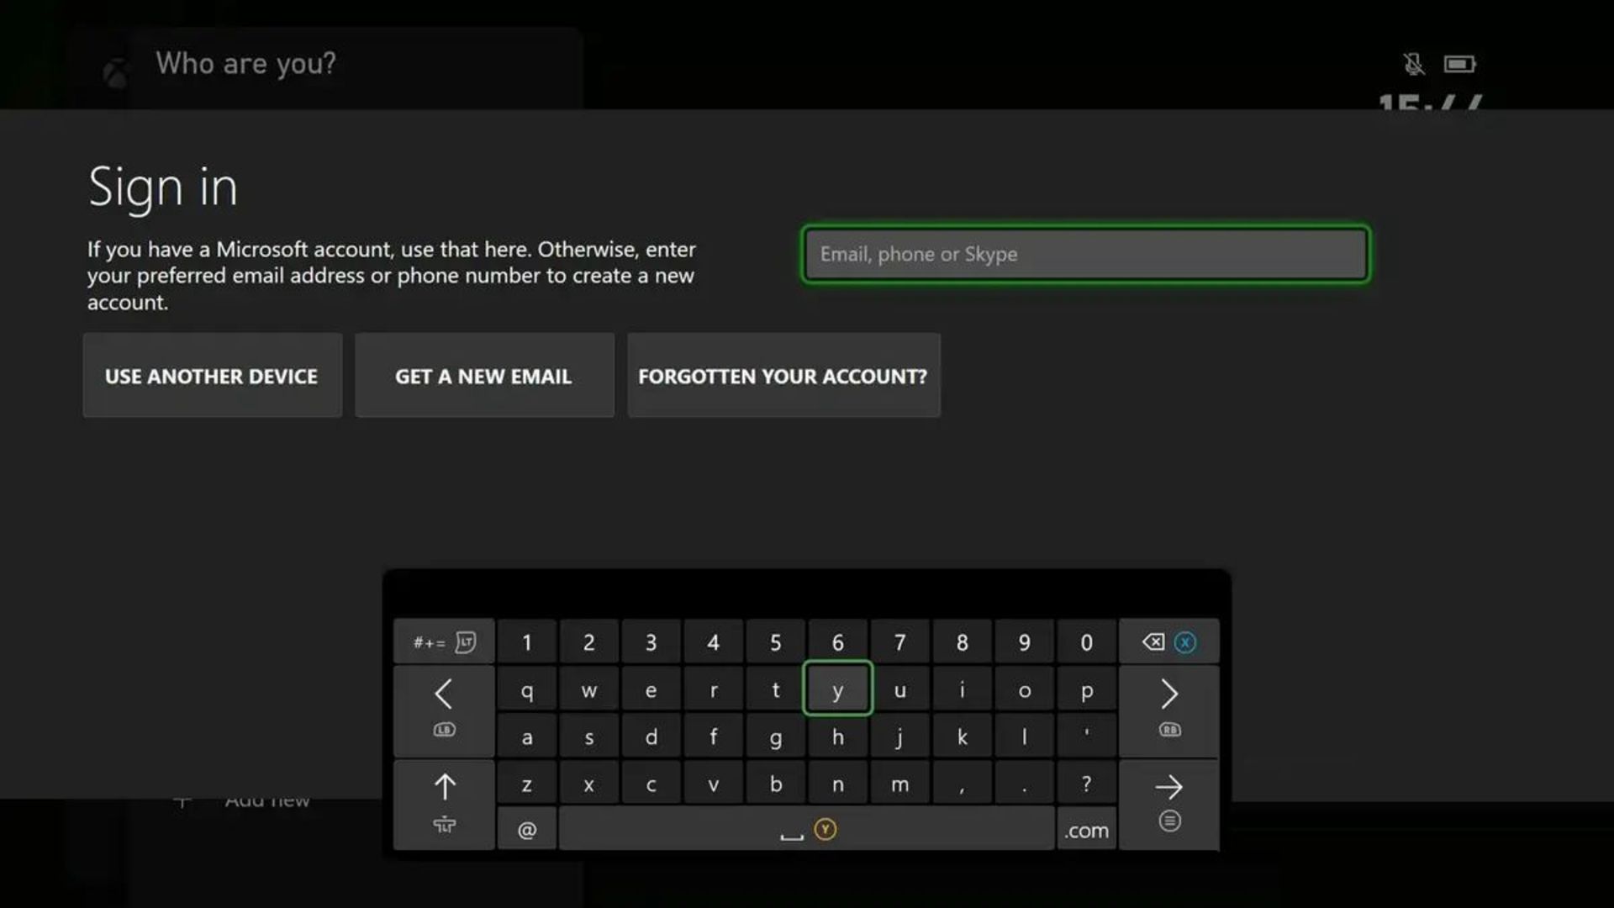Tap the n key

[x=838, y=784]
